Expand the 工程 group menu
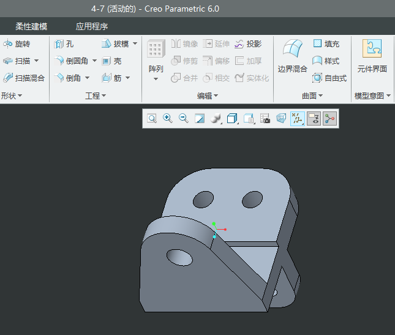The image size is (395, 335). point(96,96)
